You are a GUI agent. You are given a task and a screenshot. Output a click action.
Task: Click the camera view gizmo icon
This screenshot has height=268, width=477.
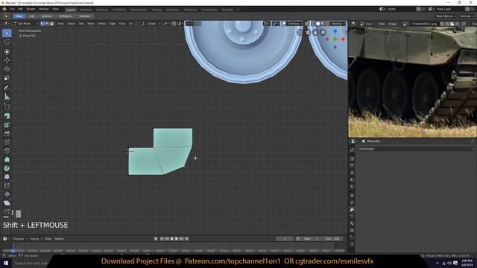click(307, 32)
